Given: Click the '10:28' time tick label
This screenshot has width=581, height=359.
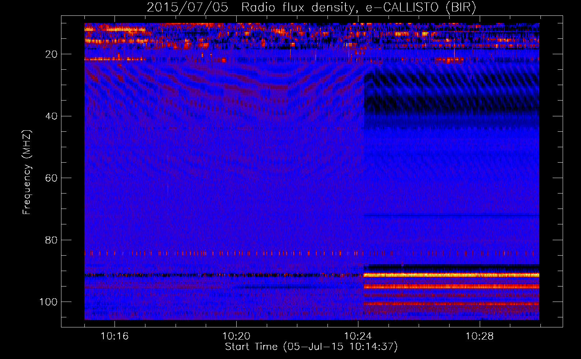Looking at the screenshot, I should [480, 336].
